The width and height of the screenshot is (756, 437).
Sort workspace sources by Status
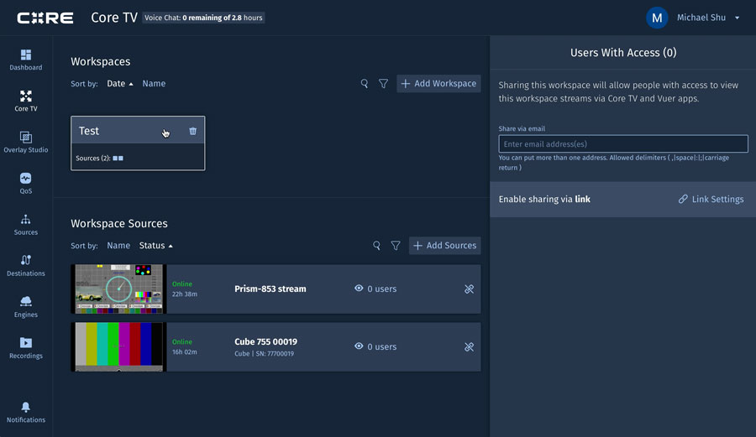click(155, 246)
